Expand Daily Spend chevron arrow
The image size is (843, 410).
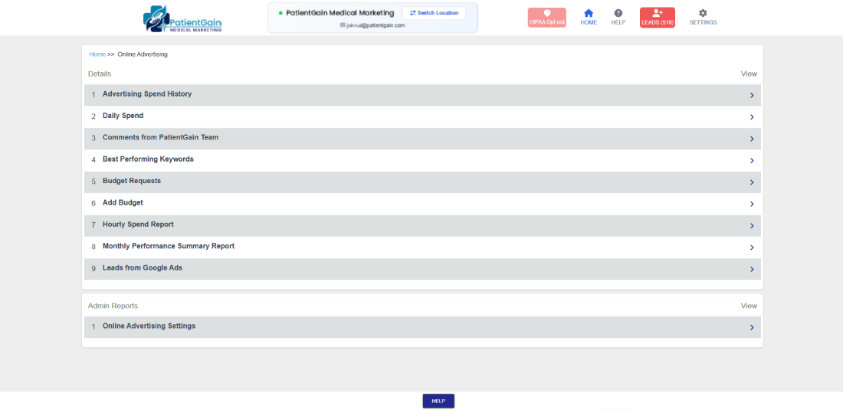point(751,117)
